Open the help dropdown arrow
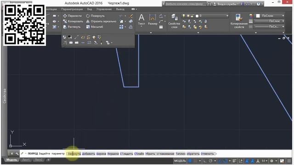 click(262, 4)
